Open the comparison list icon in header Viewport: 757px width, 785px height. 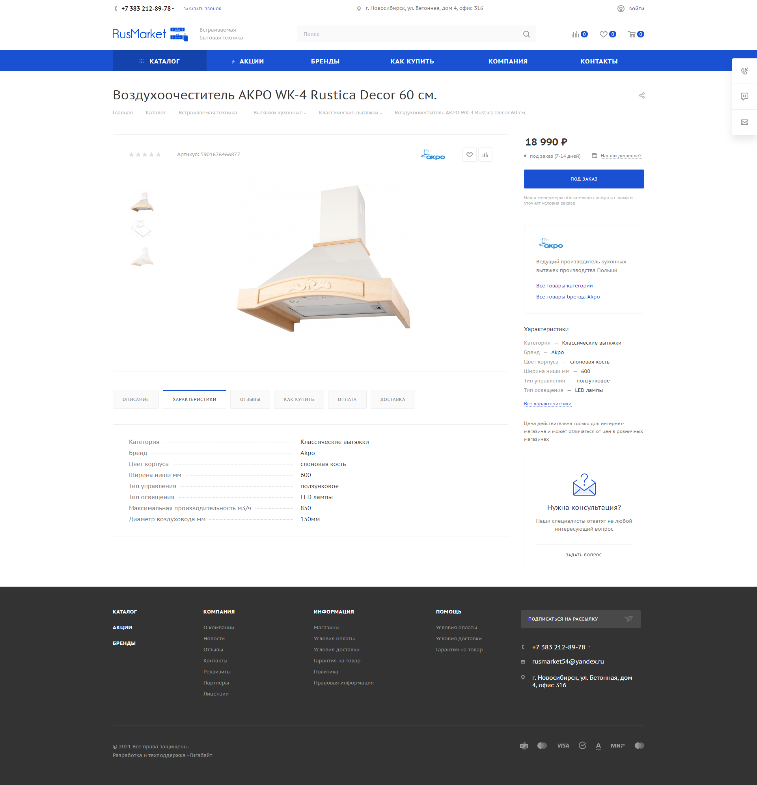point(575,34)
